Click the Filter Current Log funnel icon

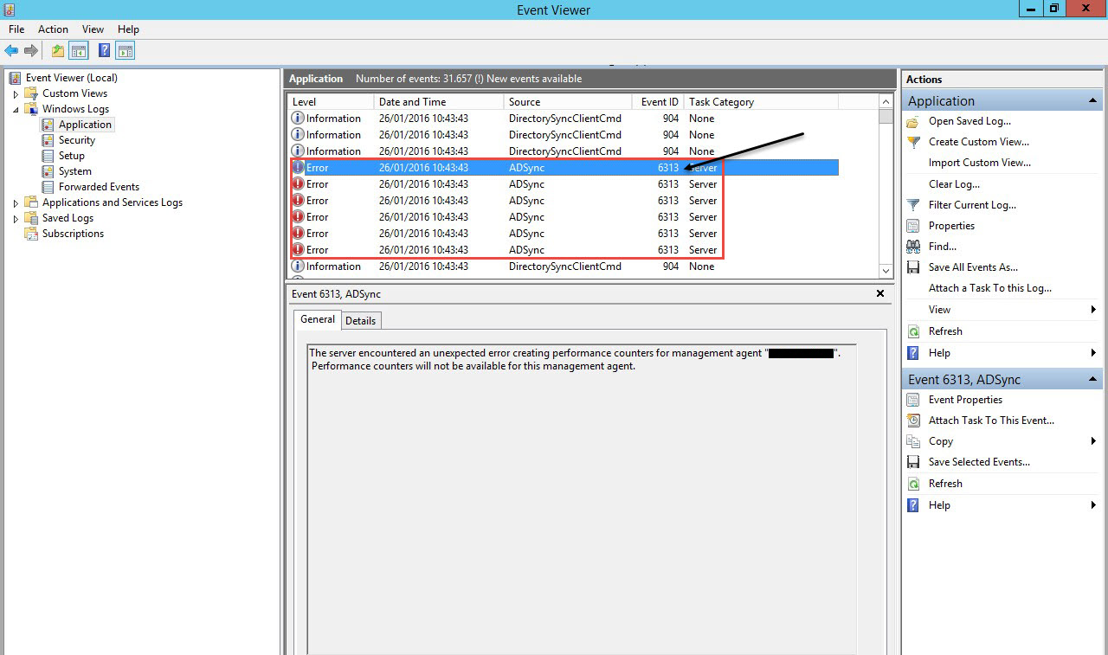point(914,204)
